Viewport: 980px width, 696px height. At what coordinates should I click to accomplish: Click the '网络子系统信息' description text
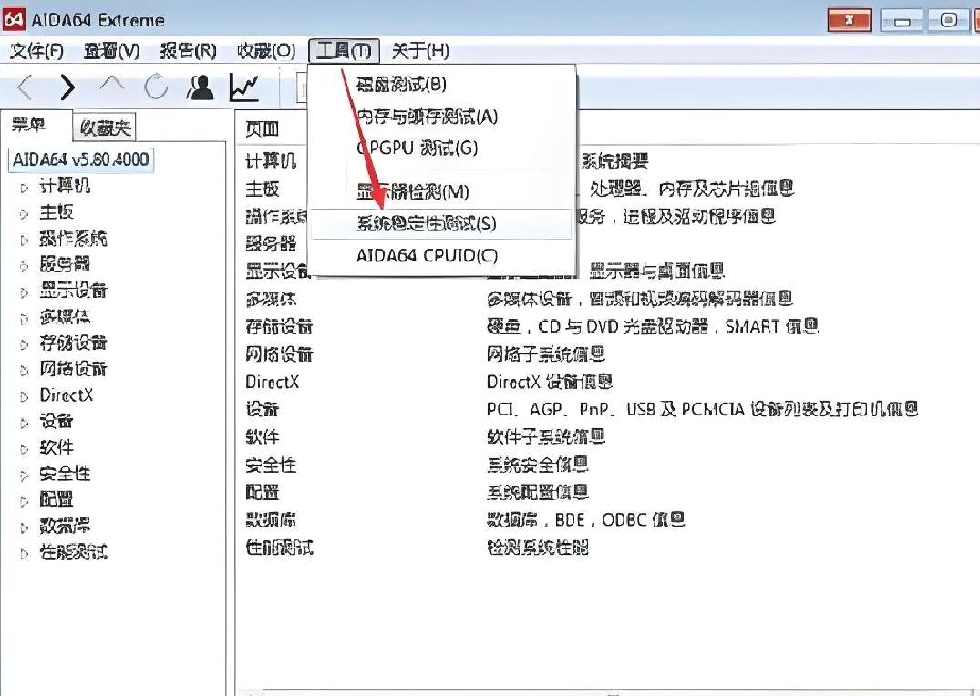pyautogui.click(x=546, y=354)
